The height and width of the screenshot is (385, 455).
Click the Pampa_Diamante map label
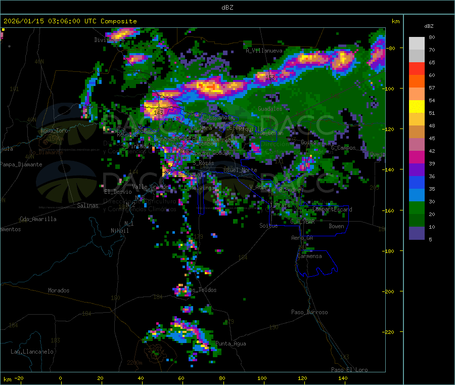click(x=21, y=164)
